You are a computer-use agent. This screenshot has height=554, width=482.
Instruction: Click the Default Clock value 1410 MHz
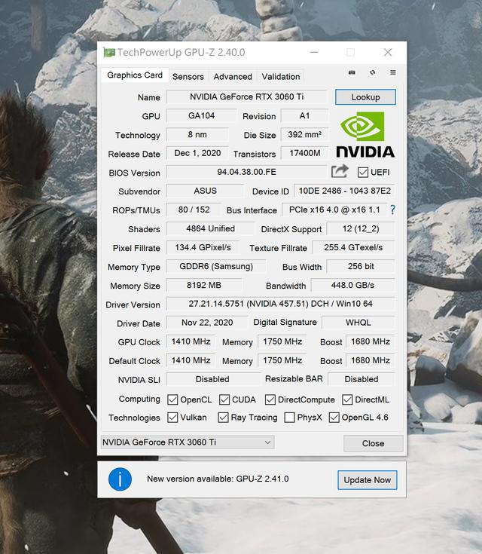[x=191, y=360]
